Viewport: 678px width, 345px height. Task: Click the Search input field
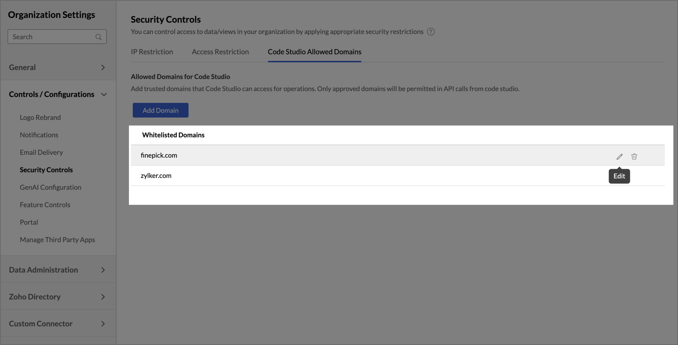[x=51, y=37]
